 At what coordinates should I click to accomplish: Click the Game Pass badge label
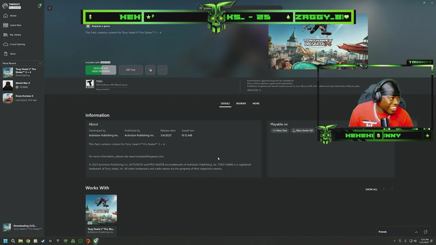(105, 62)
